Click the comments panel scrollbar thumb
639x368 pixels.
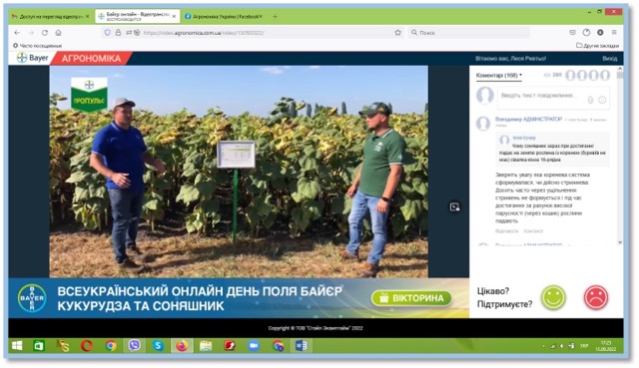[x=620, y=75]
